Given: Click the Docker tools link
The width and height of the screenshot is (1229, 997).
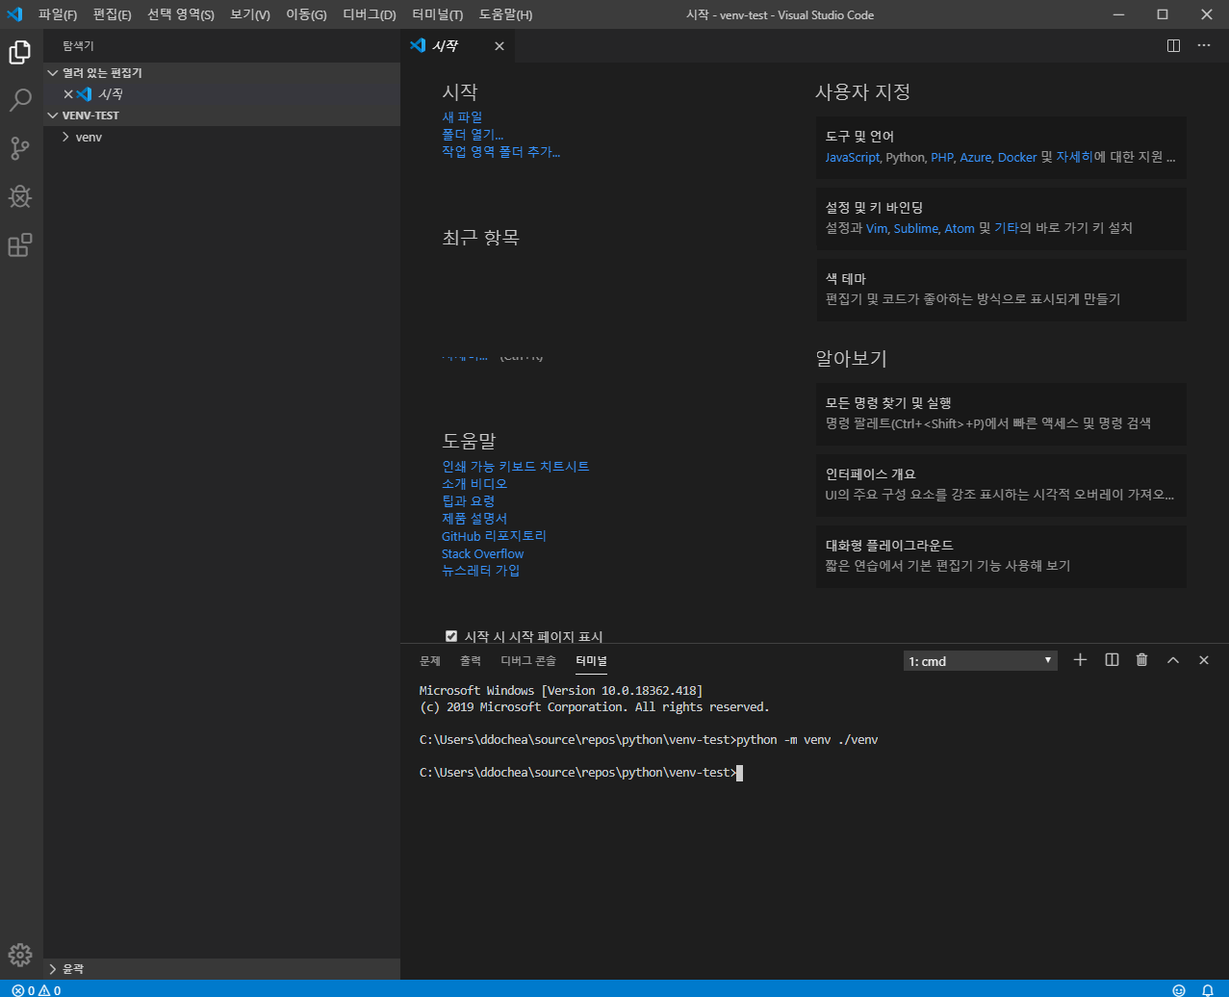Looking at the screenshot, I should [1017, 157].
